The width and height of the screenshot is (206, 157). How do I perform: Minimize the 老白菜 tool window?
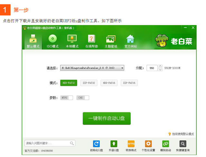click(x=185, y=28)
